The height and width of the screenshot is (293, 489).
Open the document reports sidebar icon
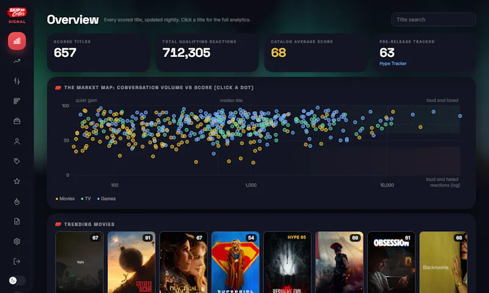point(17,221)
